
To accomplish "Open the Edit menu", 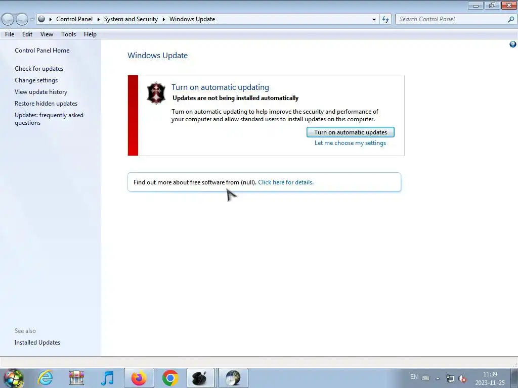I will click(27, 34).
